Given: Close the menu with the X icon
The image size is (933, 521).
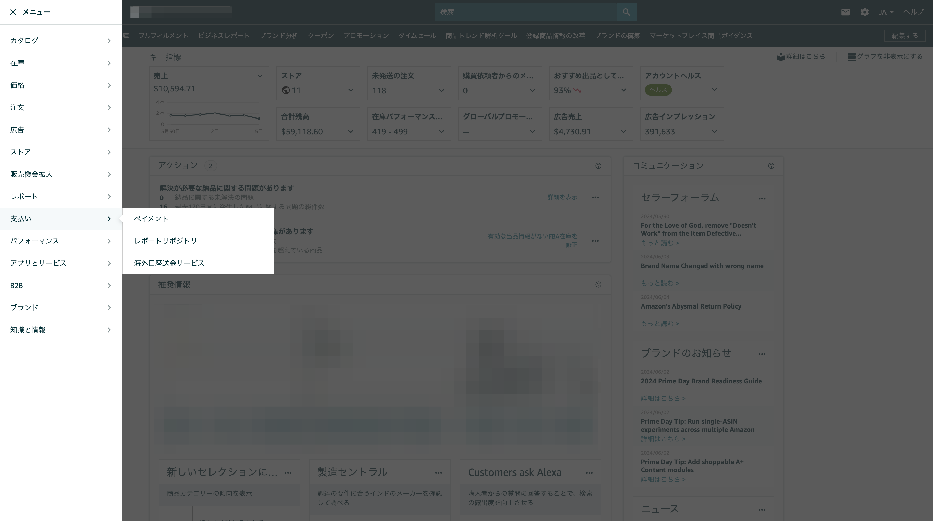Looking at the screenshot, I should tap(13, 12).
